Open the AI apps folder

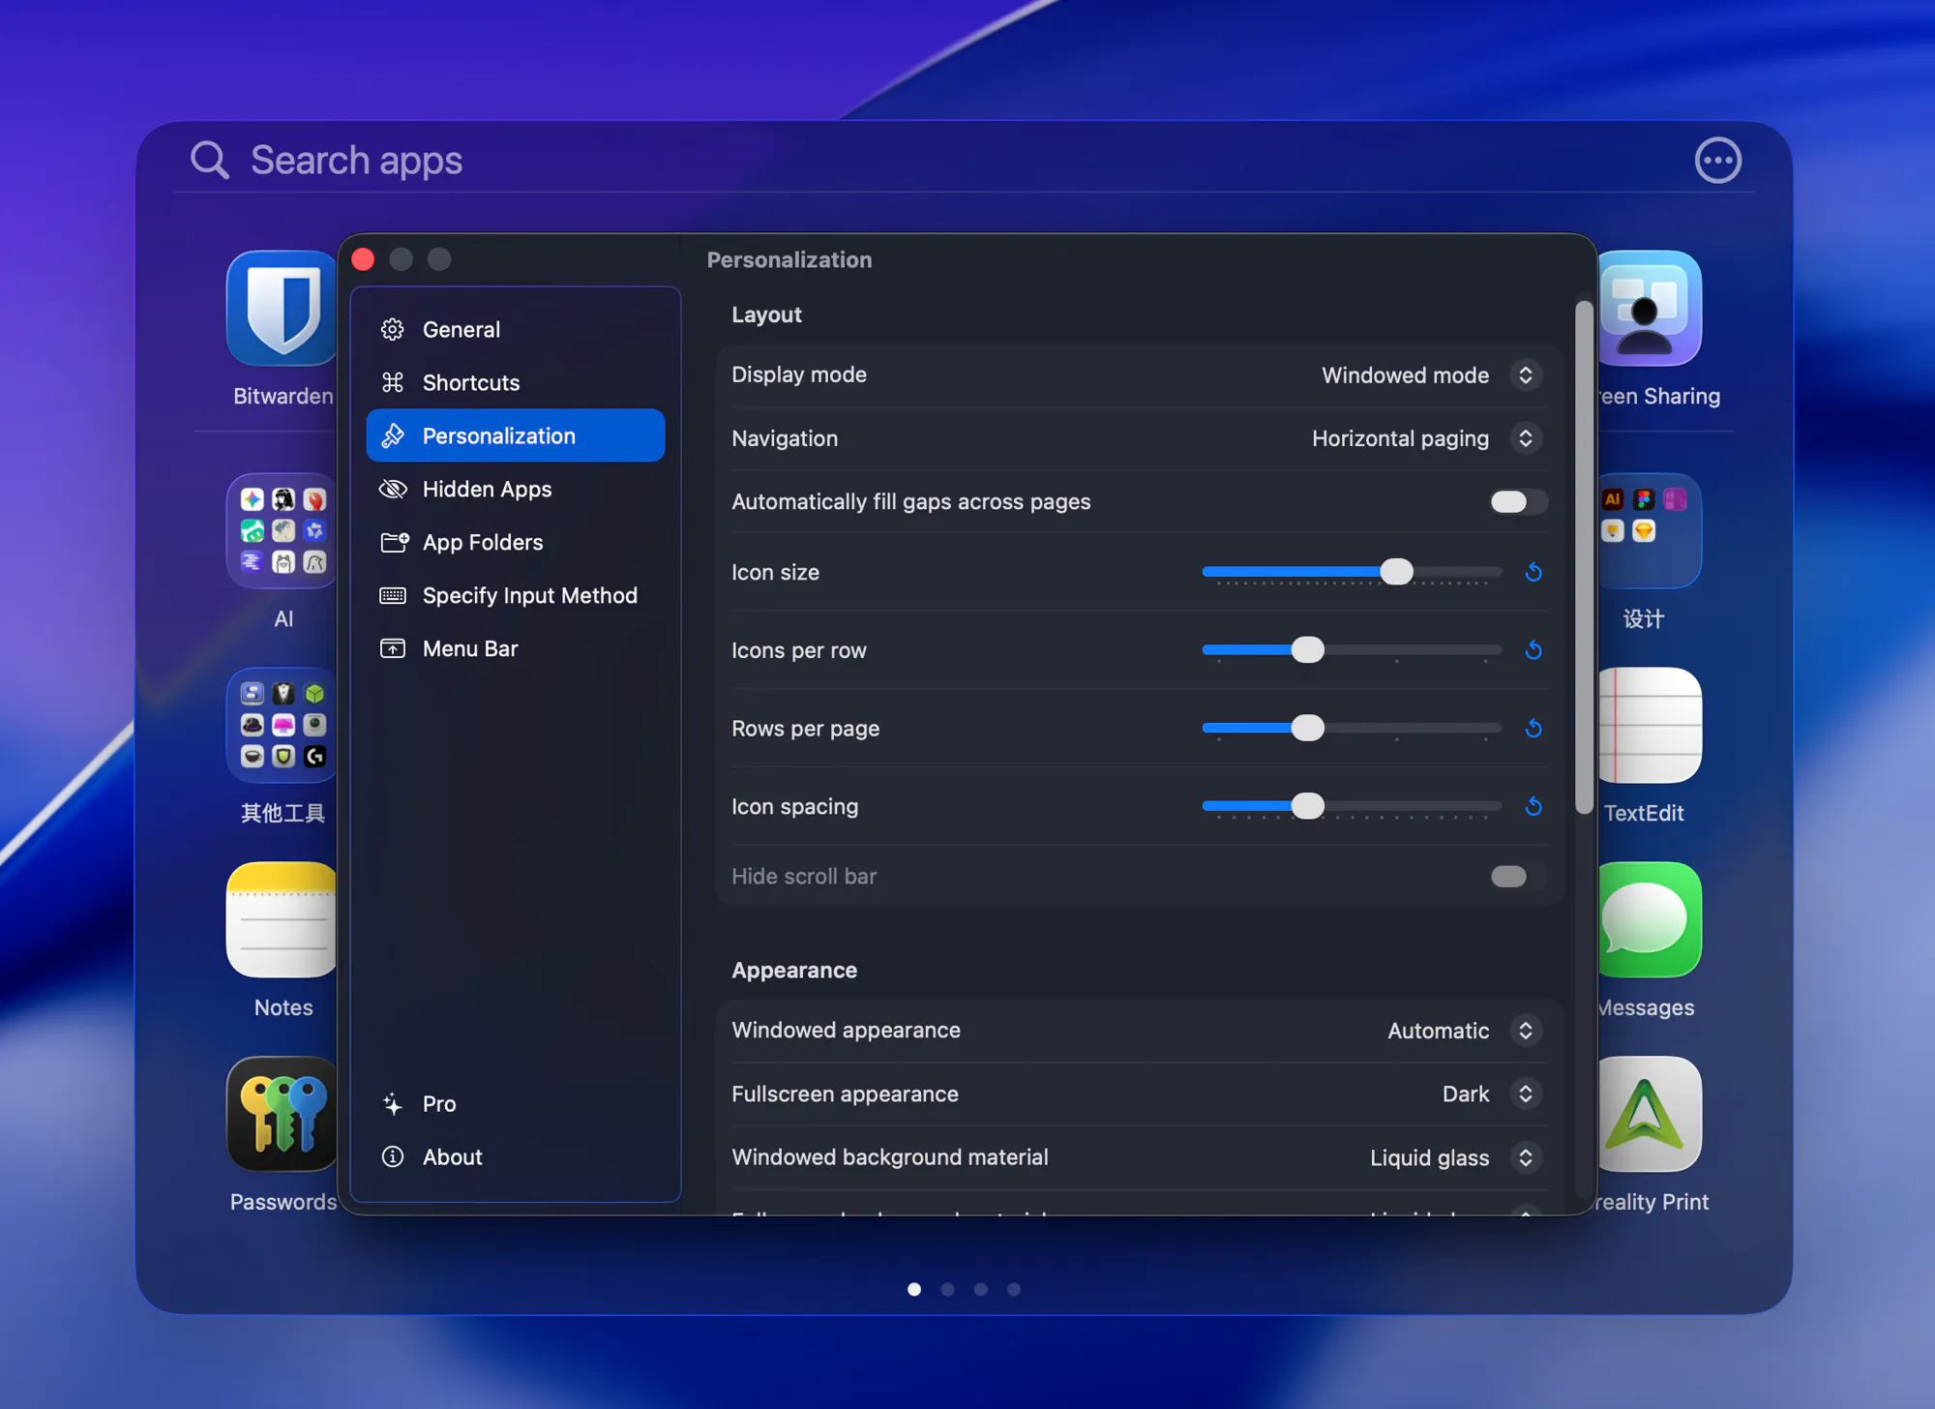[282, 531]
